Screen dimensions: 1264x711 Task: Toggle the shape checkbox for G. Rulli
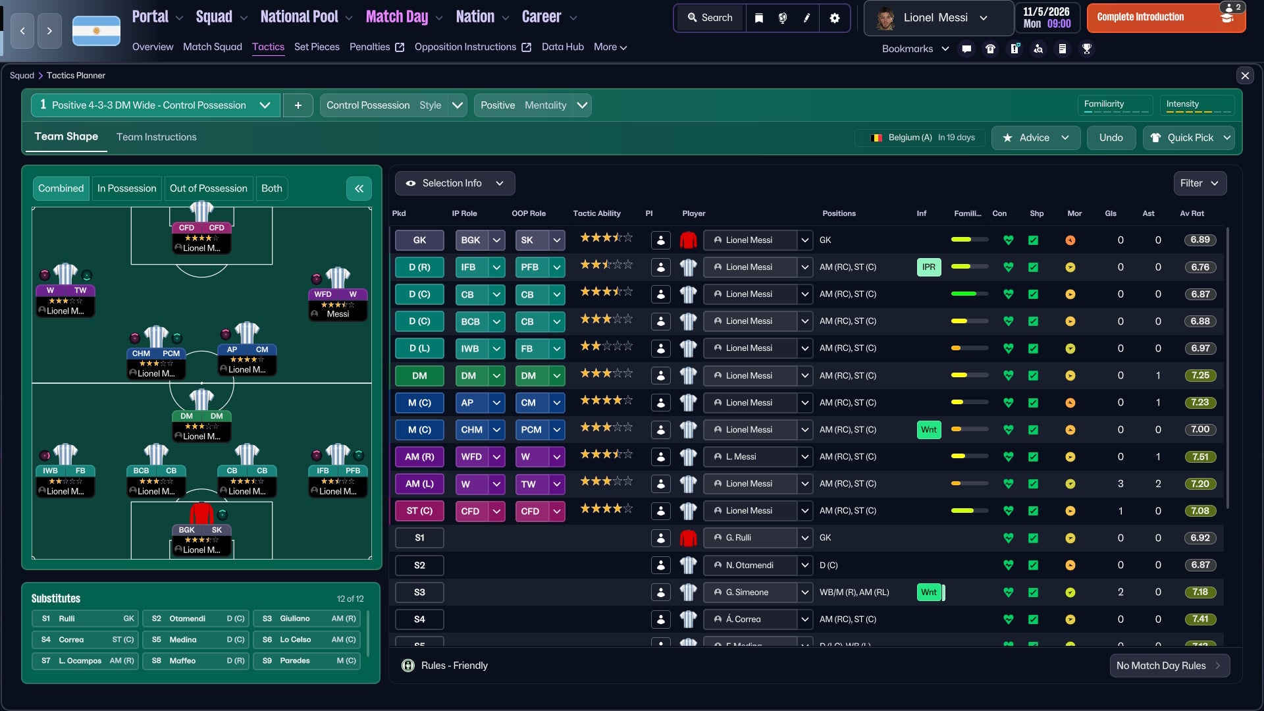pyautogui.click(x=1034, y=538)
